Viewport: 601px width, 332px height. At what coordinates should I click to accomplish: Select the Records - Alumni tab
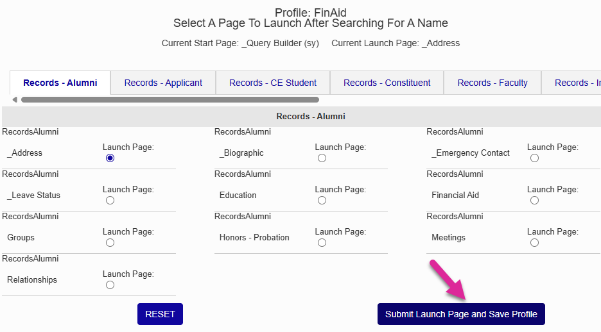[60, 83]
